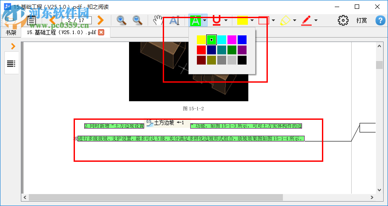Click horizontal scrollbar right arrow
388x206 pixels.
click(372, 197)
